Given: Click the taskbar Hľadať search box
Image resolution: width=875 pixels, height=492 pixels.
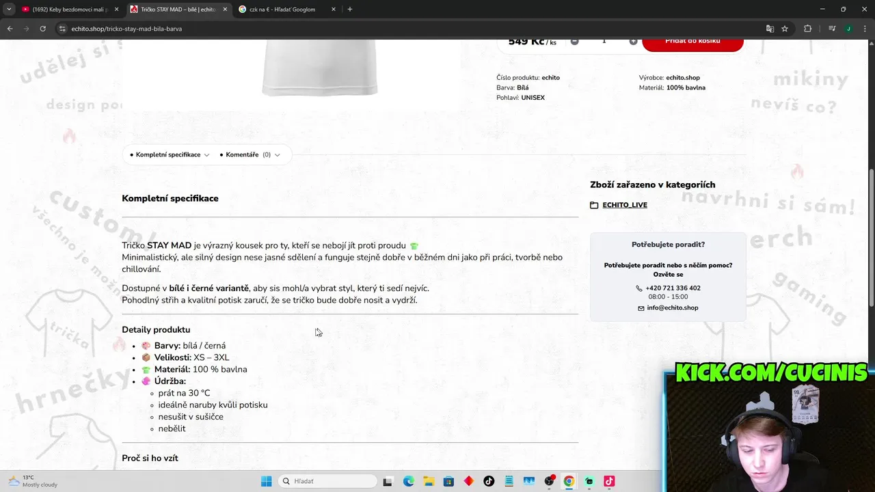Looking at the screenshot, I should pyautogui.click(x=329, y=481).
